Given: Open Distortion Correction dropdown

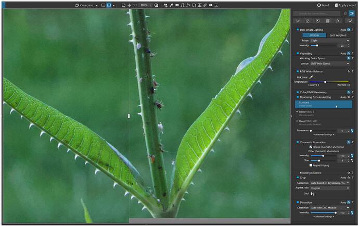Looking at the screenshot, I should click(330, 208).
